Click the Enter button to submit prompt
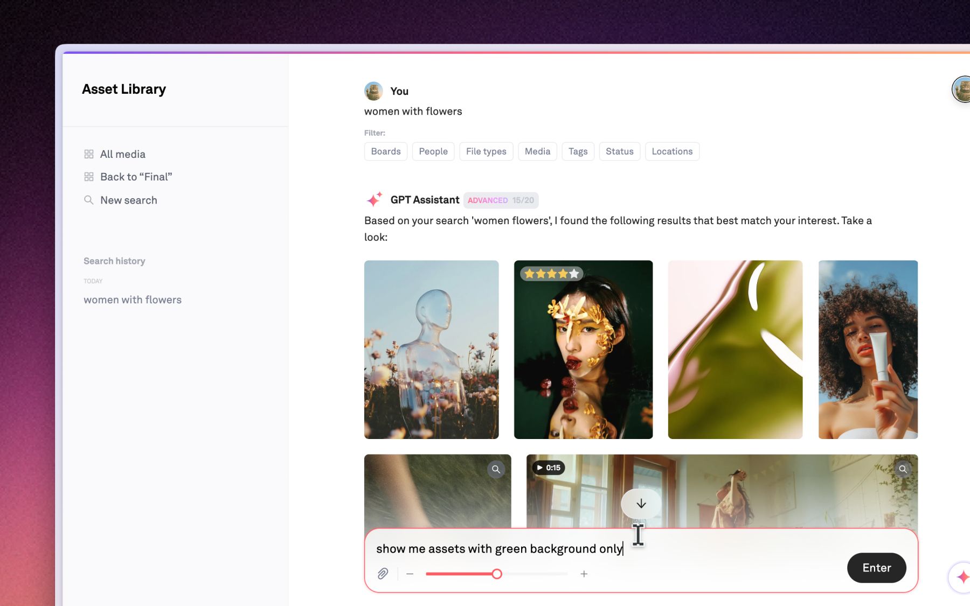The height and width of the screenshot is (606, 970). [x=876, y=568]
